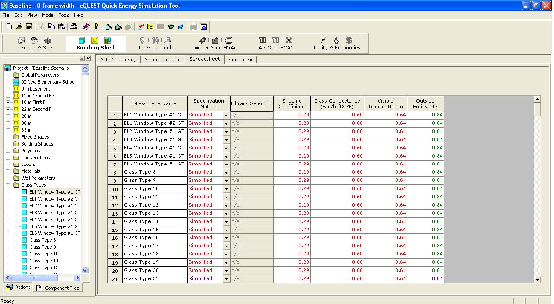Screen dimensions: 554x304
Task: Click Shading Coefficient cell for Glass Type 8
Action: (292, 172)
